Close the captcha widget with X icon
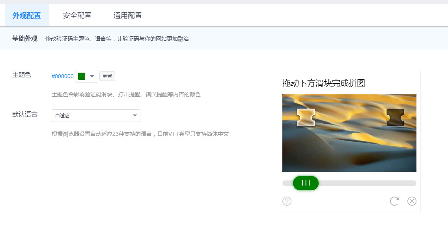This screenshot has height=227, width=448. coord(412,201)
